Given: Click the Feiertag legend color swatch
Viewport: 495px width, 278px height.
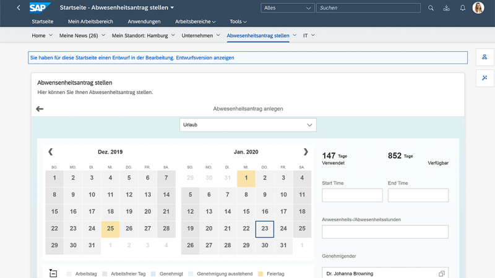Looking at the screenshot, I should pos(260,273).
